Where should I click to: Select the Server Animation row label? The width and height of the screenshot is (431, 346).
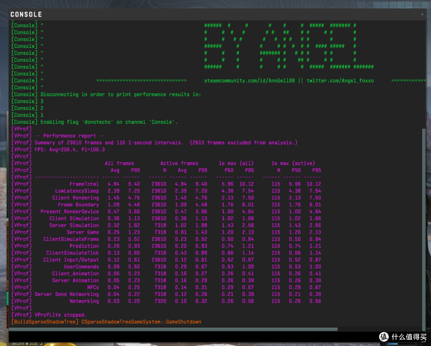pyautogui.click(x=75, y=280)
